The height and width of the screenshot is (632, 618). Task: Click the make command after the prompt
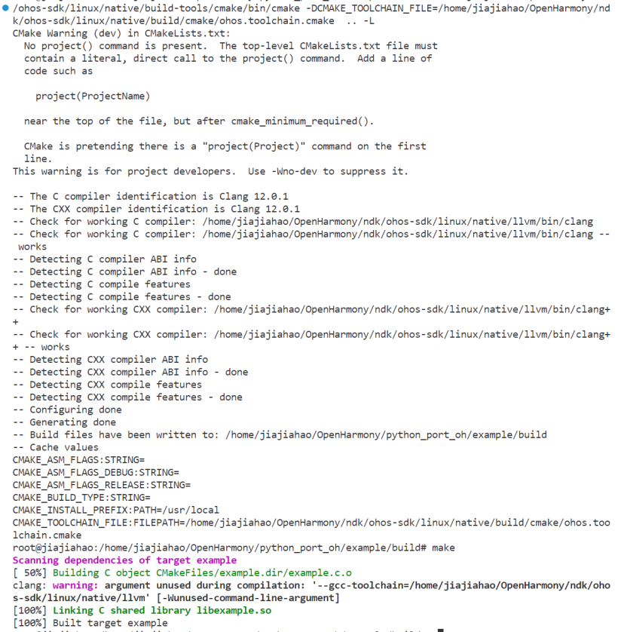443,548
